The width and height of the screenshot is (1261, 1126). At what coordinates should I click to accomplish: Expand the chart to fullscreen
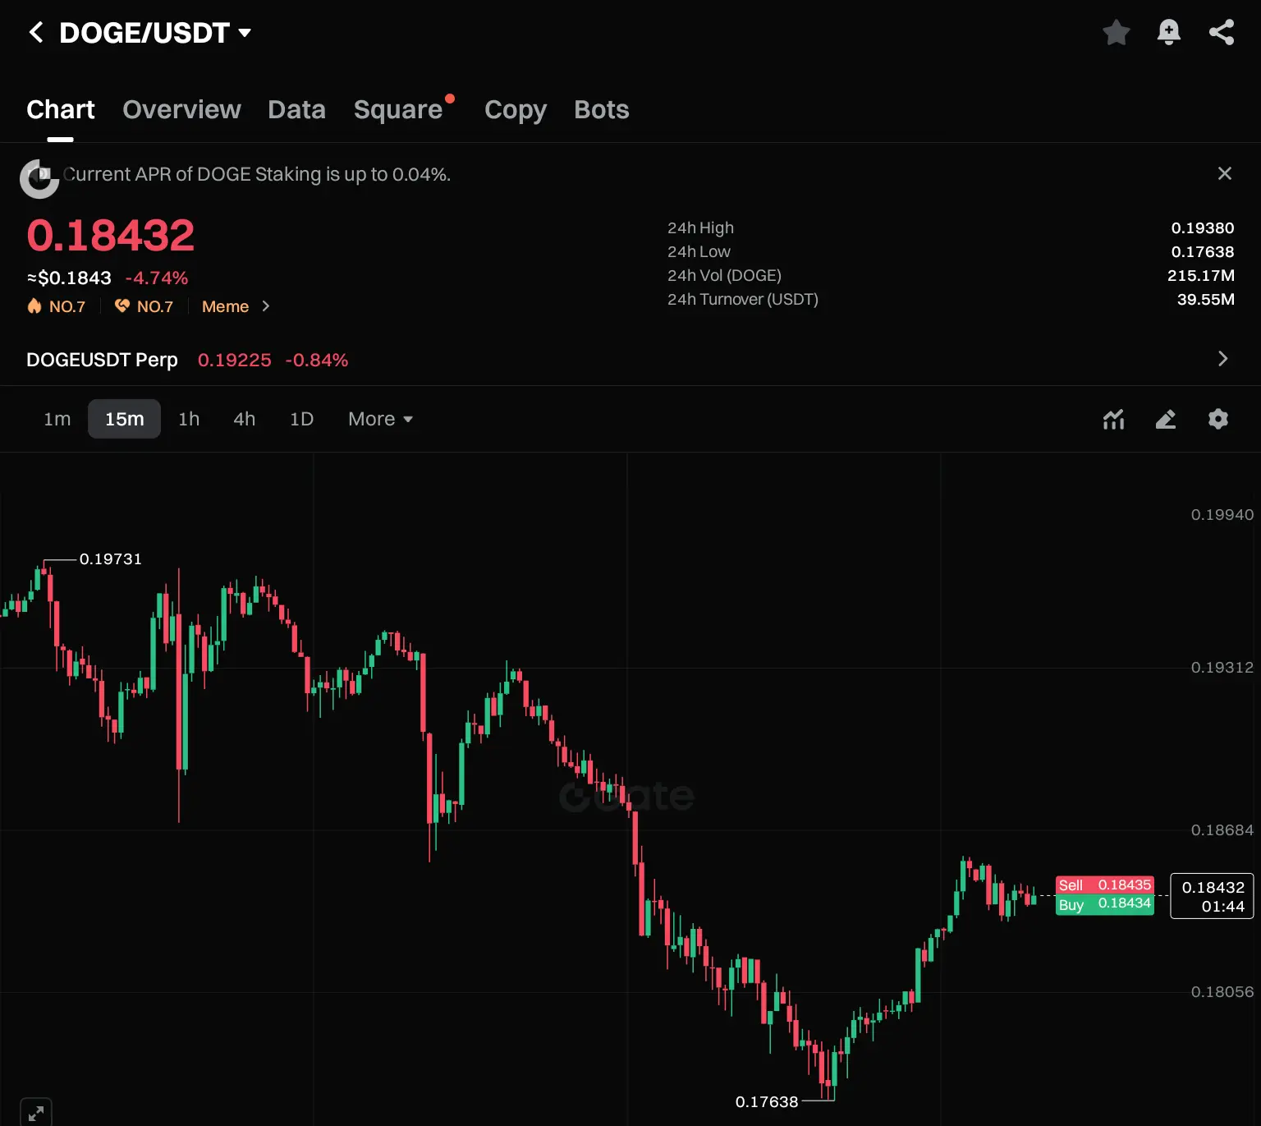click(x=36, y=1113)
